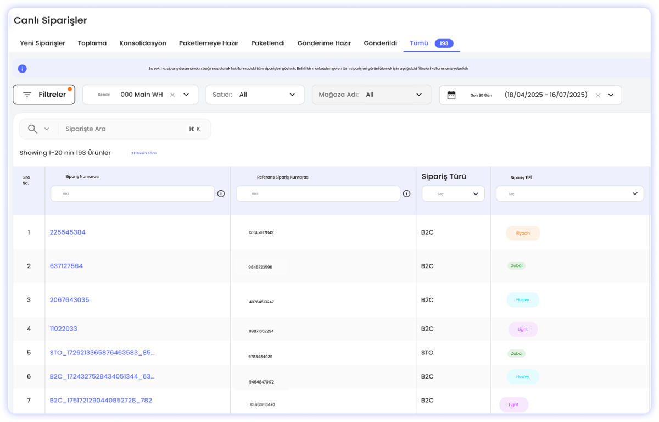Clear the 000 Main WH warehouse filter via X
The width and height of the screenshot is (659, 422).
point(172,95)
